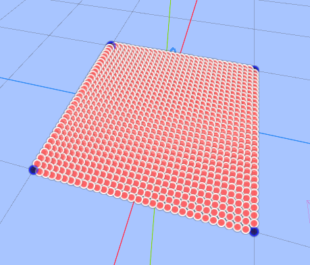Click the green axis line below the sphere grid
310x265 pixels.
coord(153,236)
